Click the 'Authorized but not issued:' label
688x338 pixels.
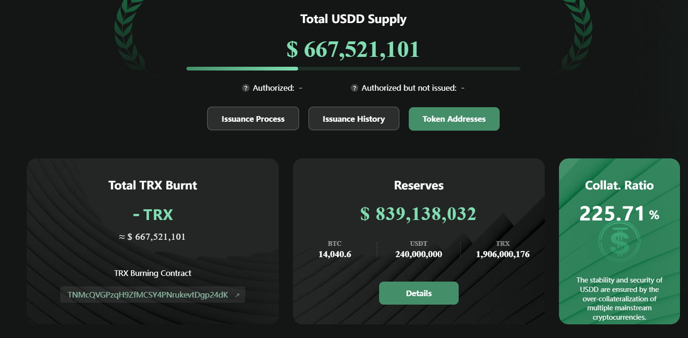point(409,88)
